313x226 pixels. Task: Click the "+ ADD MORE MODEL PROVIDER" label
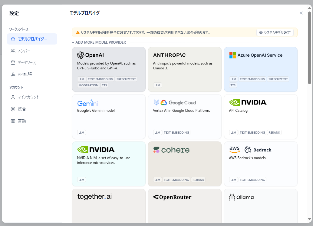point(99,42)
